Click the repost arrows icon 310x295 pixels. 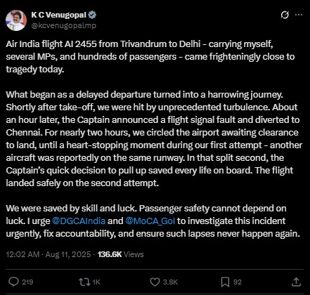point(84,282)
